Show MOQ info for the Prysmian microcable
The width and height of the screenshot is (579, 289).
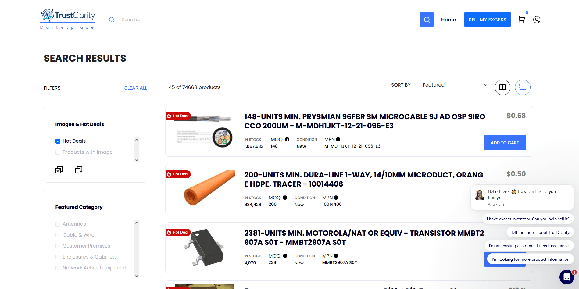pos(287,139)
